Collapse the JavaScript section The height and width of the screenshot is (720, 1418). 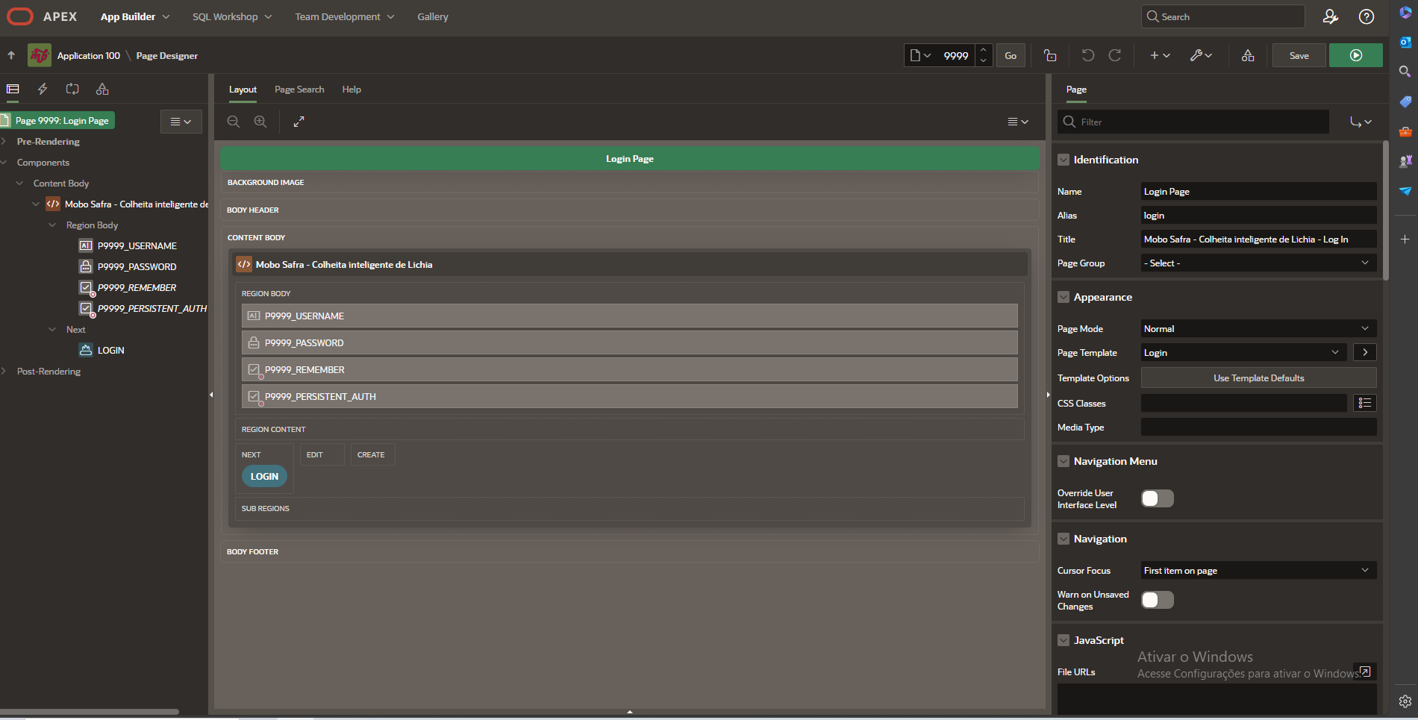pyautogui.click(x=1063, y=640)
